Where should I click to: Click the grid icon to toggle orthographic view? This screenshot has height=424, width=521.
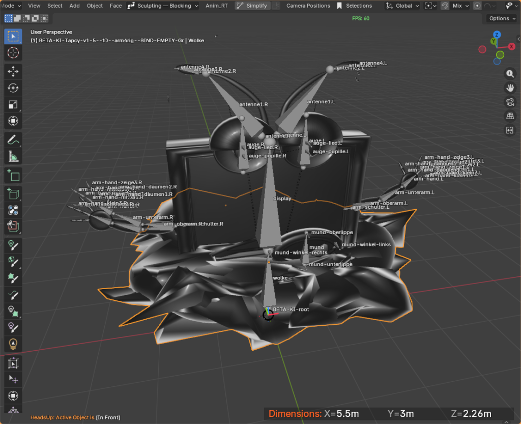pyautogui.click(x=510, y=116)
